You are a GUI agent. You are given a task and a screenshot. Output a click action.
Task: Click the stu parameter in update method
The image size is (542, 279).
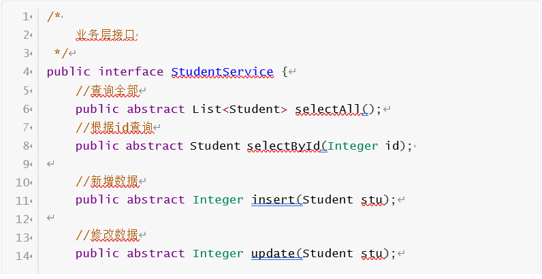pyautogui.click(x=371, y=253)
